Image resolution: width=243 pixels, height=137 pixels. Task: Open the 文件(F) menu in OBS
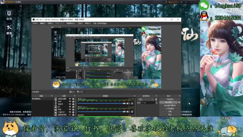click(x=35, y=23)
